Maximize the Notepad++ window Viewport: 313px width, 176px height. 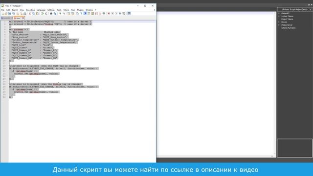145,6
